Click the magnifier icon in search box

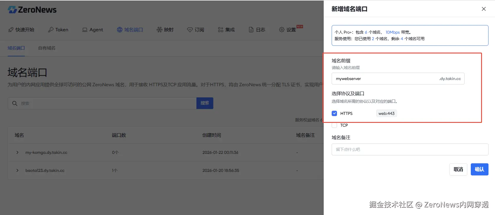point(15,103)
